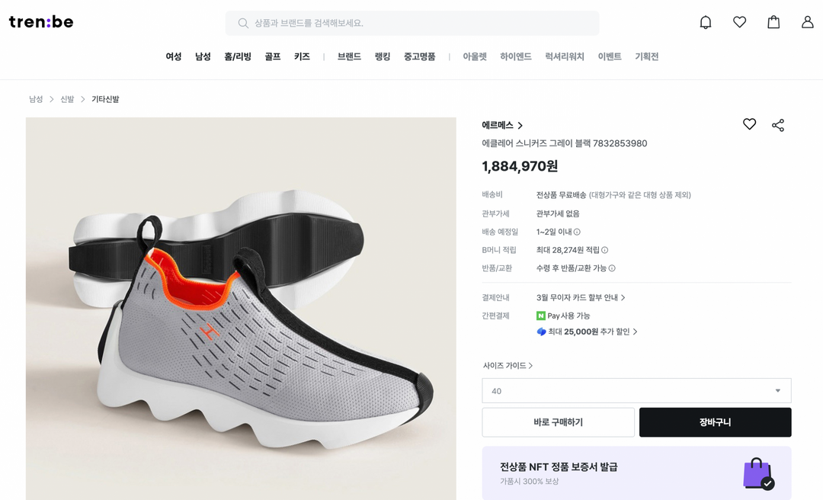This screenshot has height=500, width=823.
Task: Expand 3월 무이자 카드 할부 안내
Action: tap(581, 298)
